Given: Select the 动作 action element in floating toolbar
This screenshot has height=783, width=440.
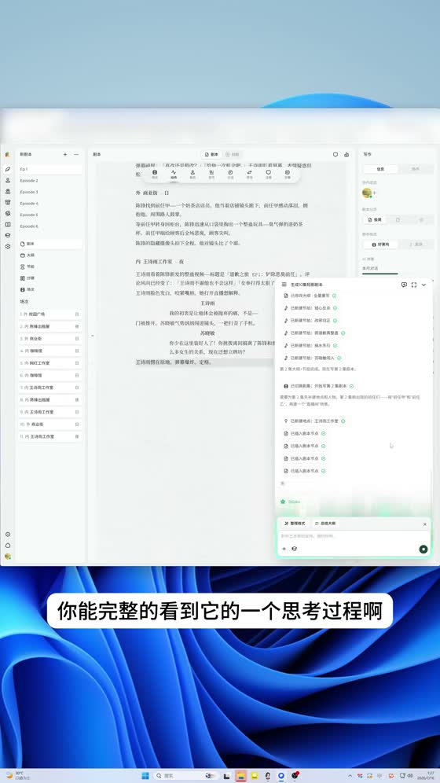Looking at the screenshot, I should tap(174, 174).
